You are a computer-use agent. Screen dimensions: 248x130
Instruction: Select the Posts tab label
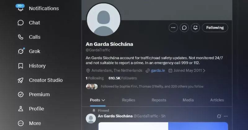tap(95, 100)
